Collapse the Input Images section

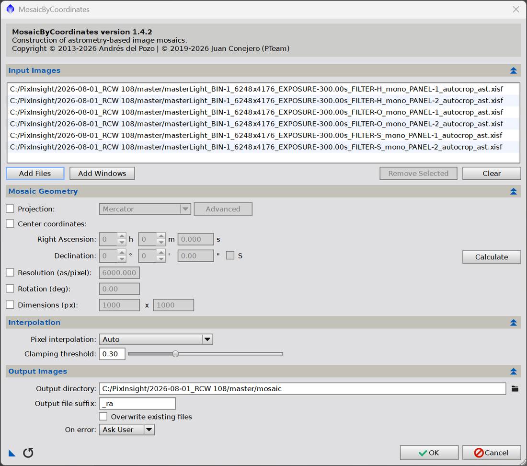tap(513, 70)
